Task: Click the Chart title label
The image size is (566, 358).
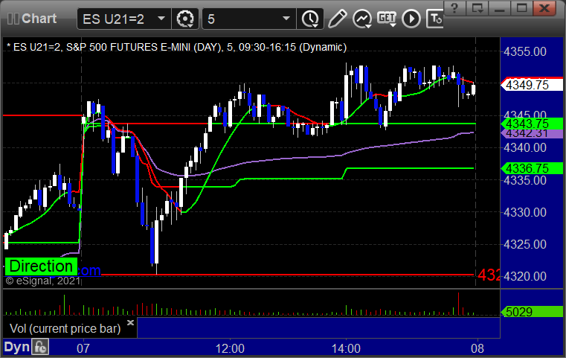Action: click(x=39, y=19)
